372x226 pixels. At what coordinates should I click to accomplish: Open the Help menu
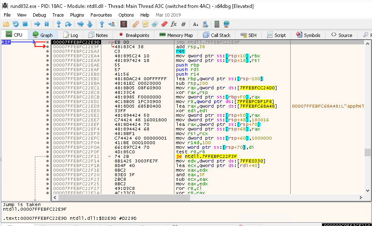tap(145, 15)
